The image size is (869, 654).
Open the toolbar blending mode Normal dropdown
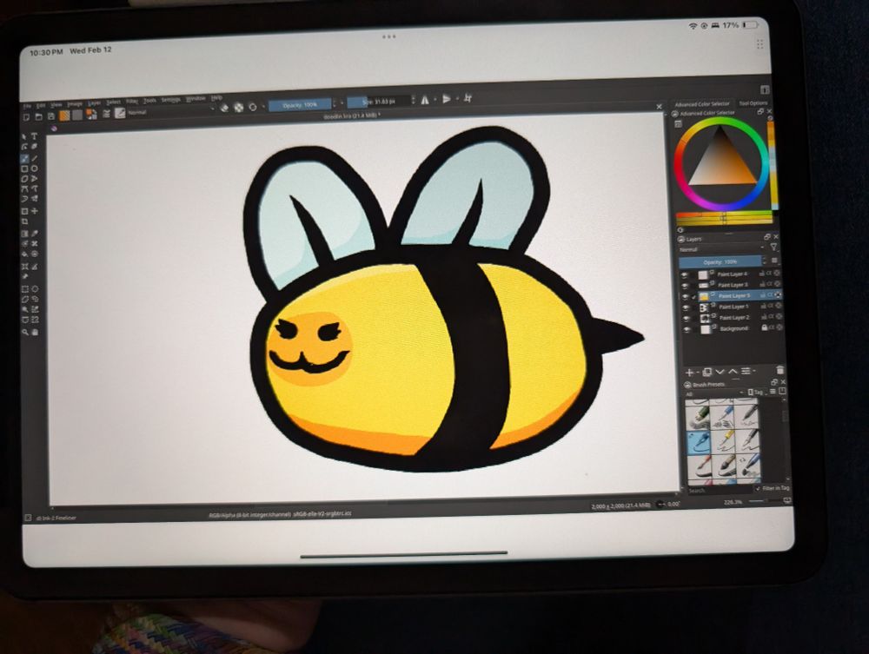170,111
